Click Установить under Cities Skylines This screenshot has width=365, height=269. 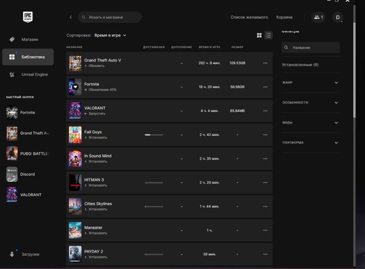95,209
